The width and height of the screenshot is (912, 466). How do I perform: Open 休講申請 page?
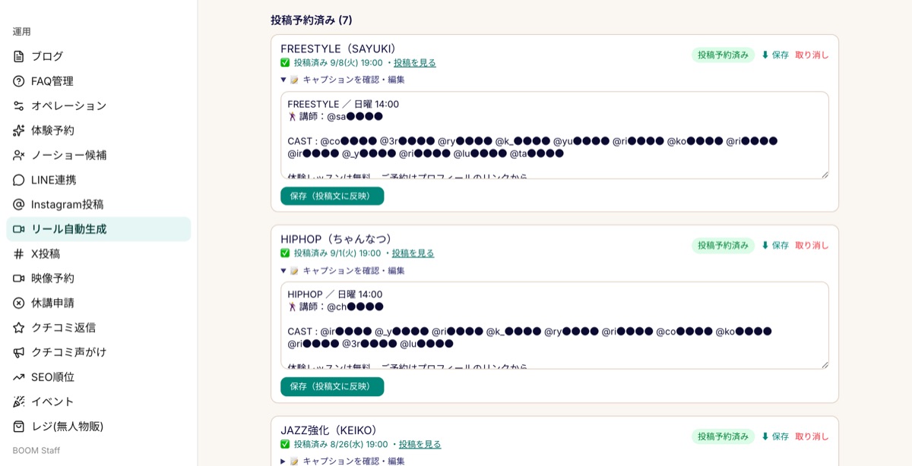(99, 303)
